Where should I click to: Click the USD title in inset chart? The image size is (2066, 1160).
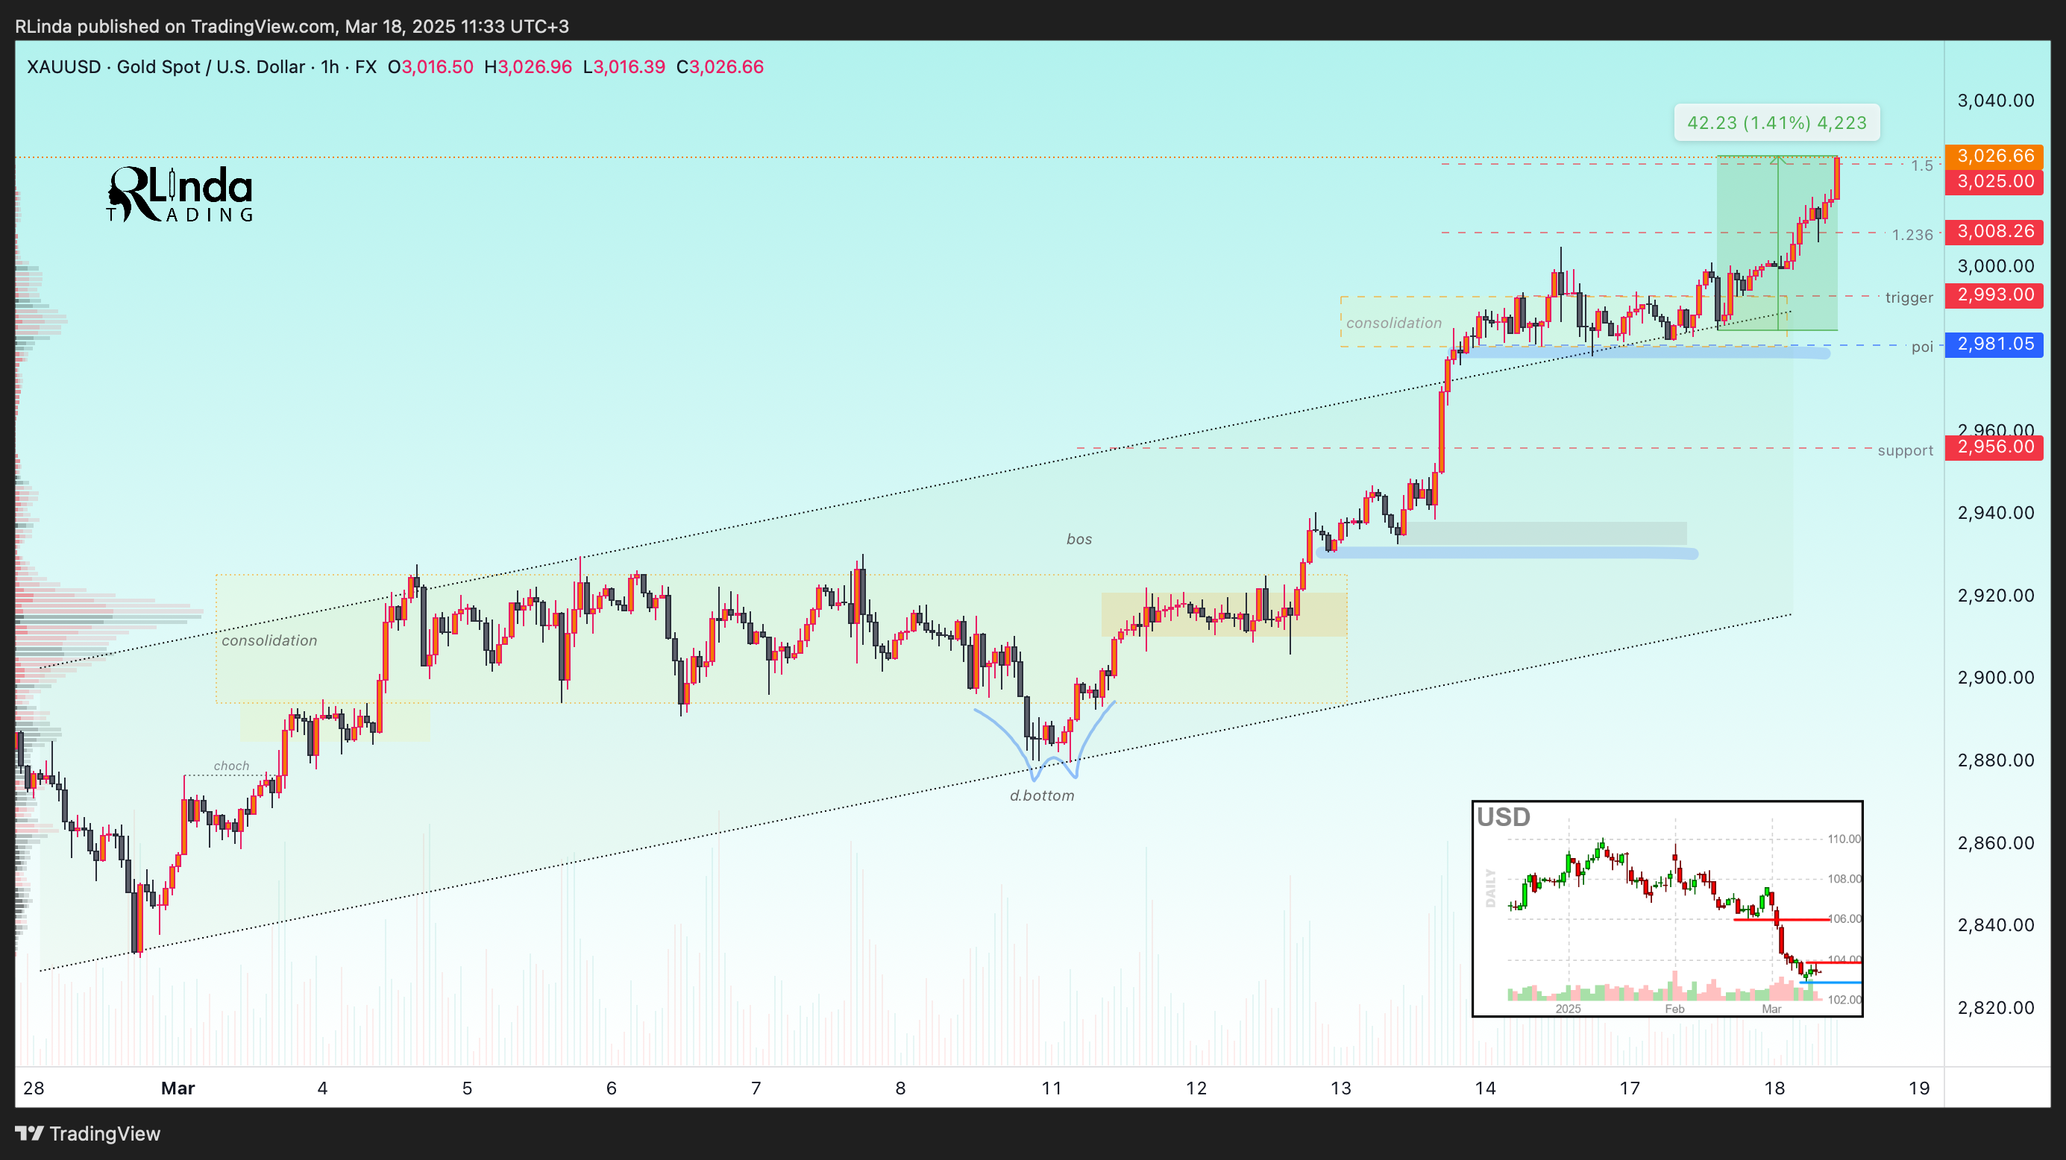(1503, 817)
